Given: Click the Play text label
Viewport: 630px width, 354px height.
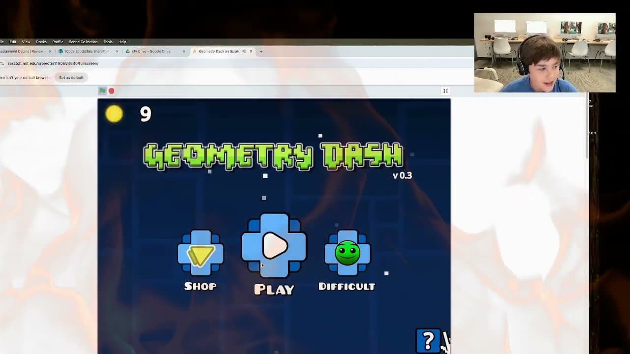Looking at the screenshot, I should (x=274, y=290).
